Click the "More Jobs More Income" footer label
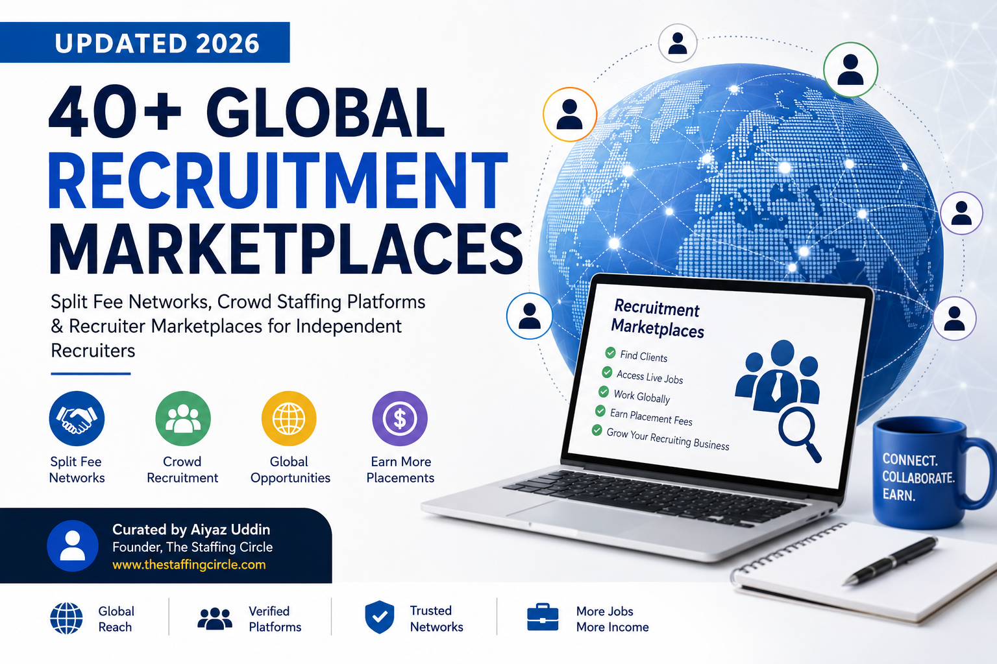Screen dimensions: 997x664 613,619
